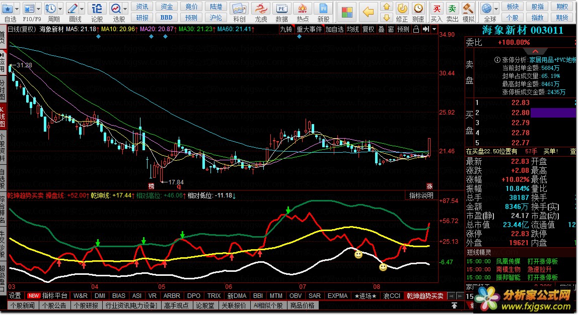Switch to the TRIX indicator tab
Viewport: 579px width, 315px height.
click(x=214, y=296)
